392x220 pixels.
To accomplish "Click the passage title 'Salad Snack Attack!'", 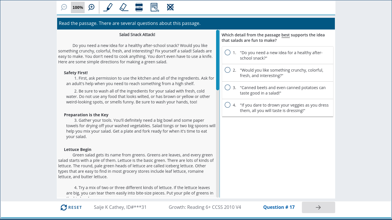I will [x=137, y=35].
